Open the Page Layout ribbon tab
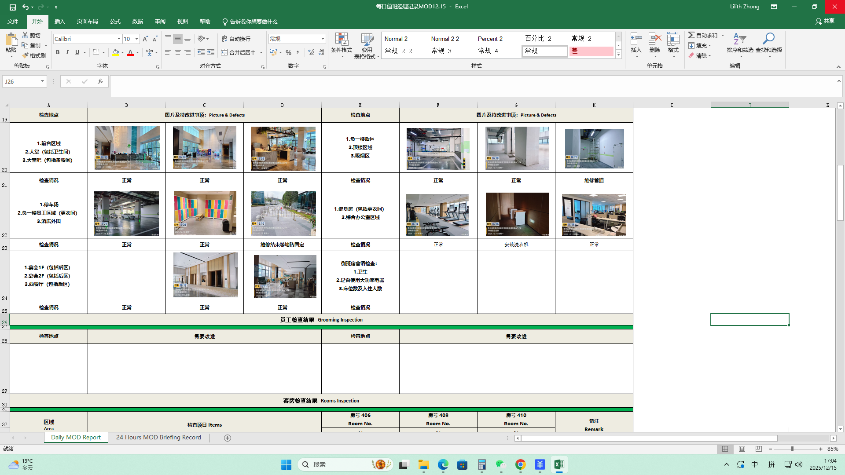 87,22
